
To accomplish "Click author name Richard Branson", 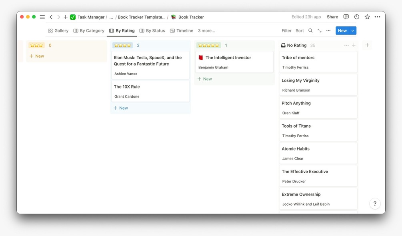I will pyautogui.click(x=296, y=90).
